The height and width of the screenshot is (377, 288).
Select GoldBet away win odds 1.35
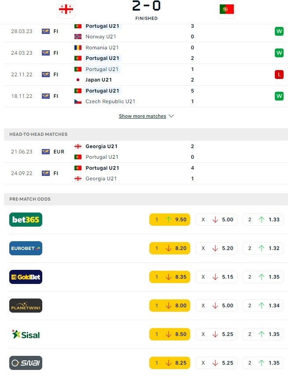(263, 277)
